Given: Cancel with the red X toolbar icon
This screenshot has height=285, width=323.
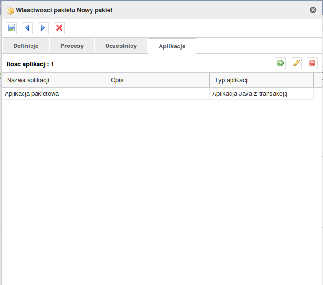Looking at the screenshot, I should click(59, 28).
